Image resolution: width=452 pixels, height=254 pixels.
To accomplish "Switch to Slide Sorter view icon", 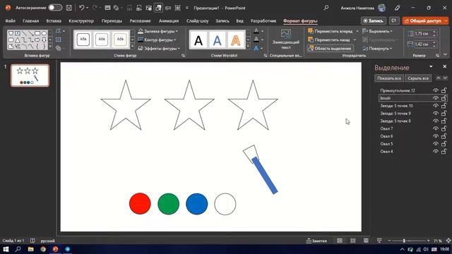I will click(353, 241).
